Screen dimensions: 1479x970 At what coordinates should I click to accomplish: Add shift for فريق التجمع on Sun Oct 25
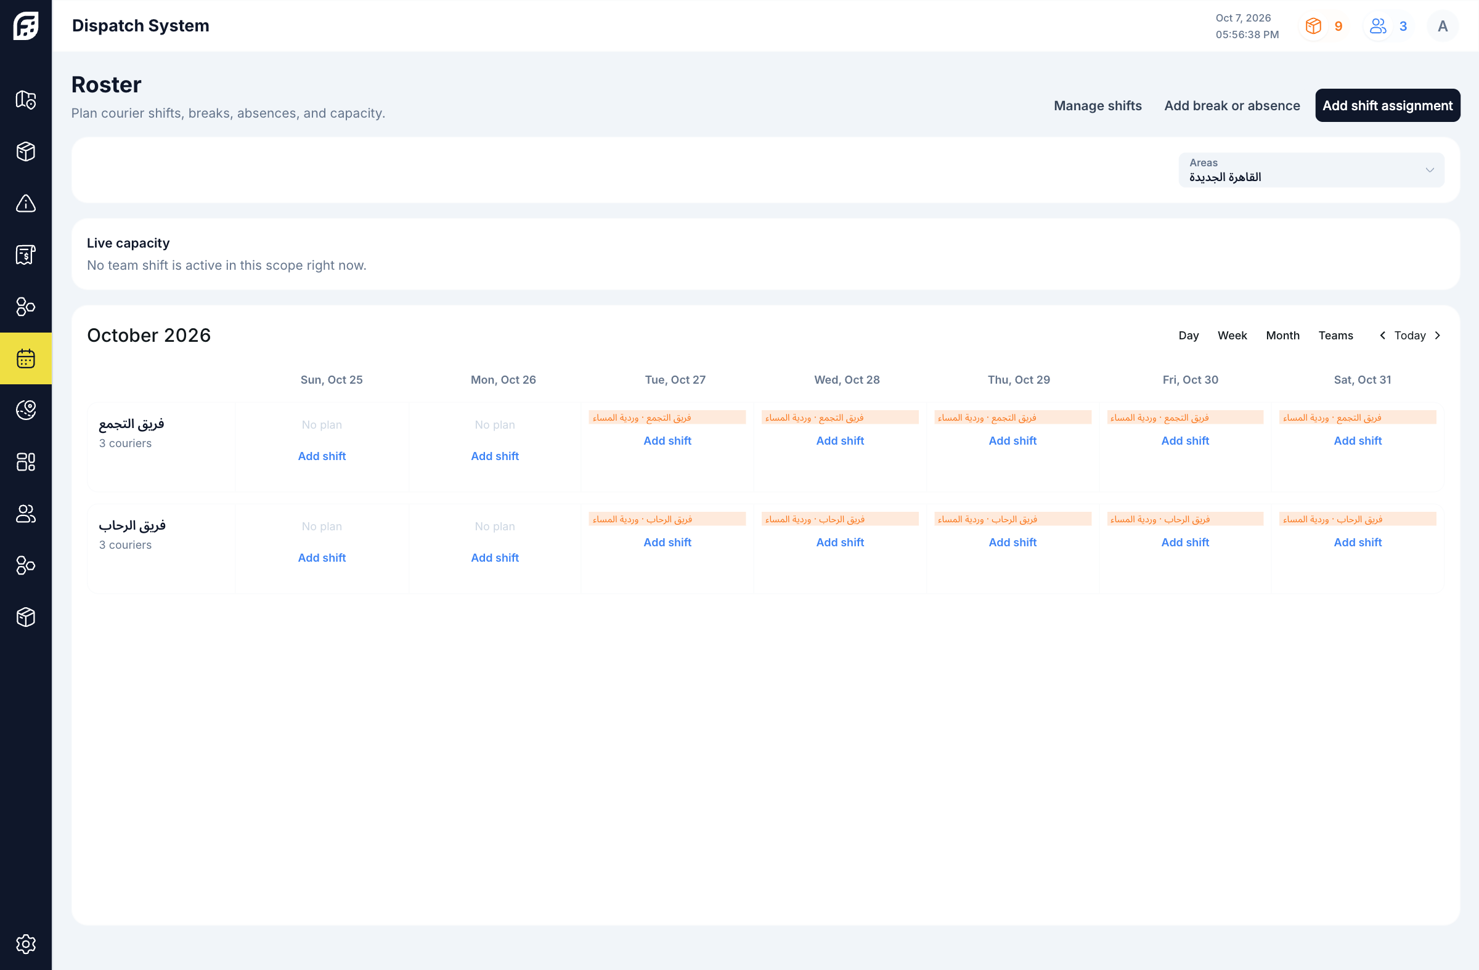(x=322, y=456)
